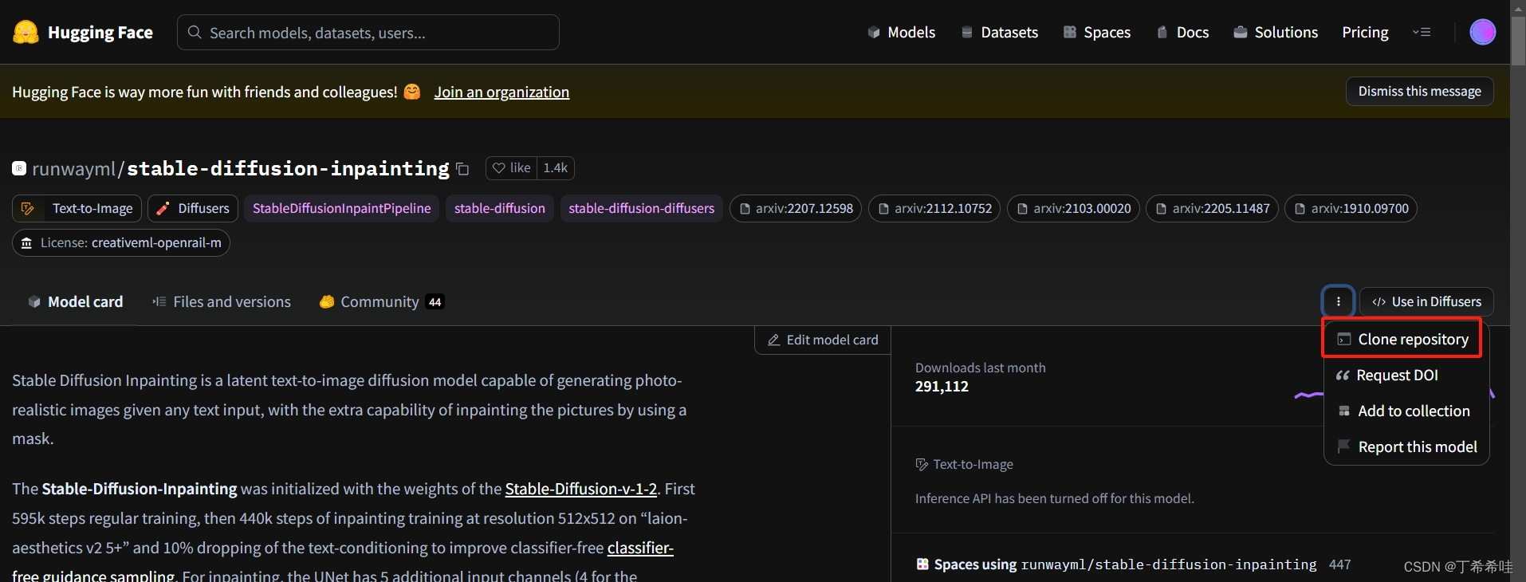Open the Stable-Diffusion-v-1-2 link

580,489
